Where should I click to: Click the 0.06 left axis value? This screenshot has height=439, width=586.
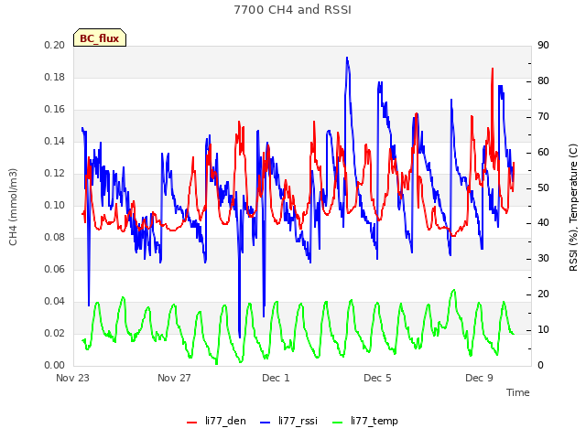coord(55,269)
